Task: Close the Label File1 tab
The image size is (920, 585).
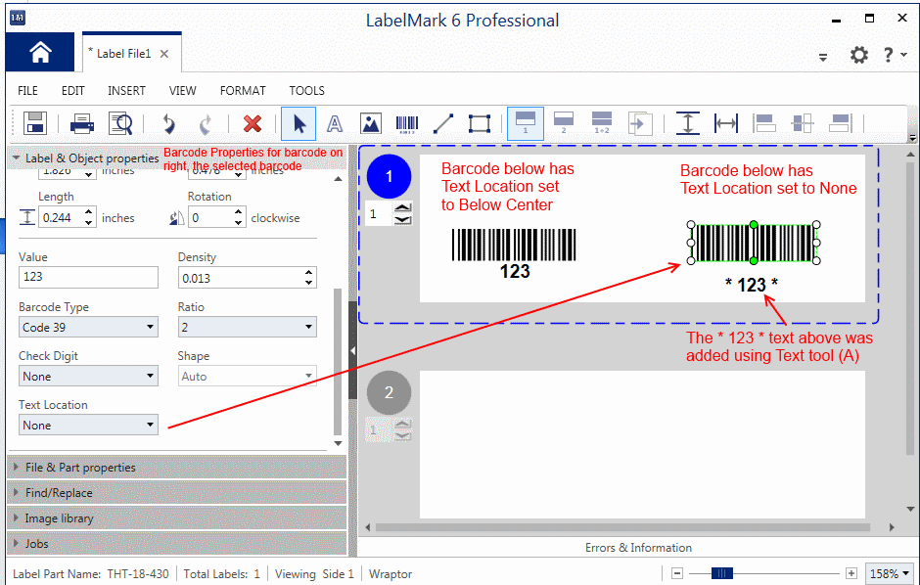Action: 164,54
